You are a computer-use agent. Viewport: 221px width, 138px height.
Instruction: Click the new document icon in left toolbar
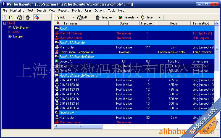pos(11,17)
